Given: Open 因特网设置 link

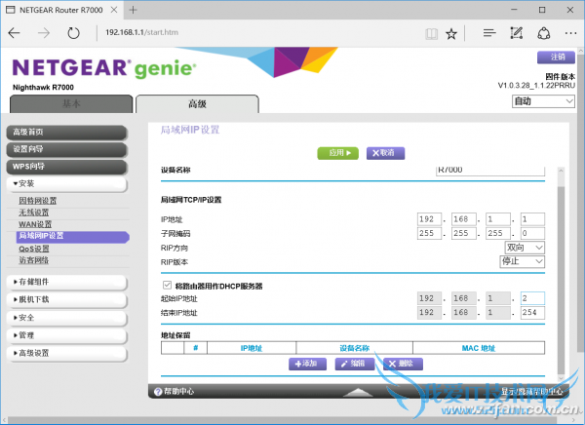Looking at the screenshot, I should [x=38, y=201].
